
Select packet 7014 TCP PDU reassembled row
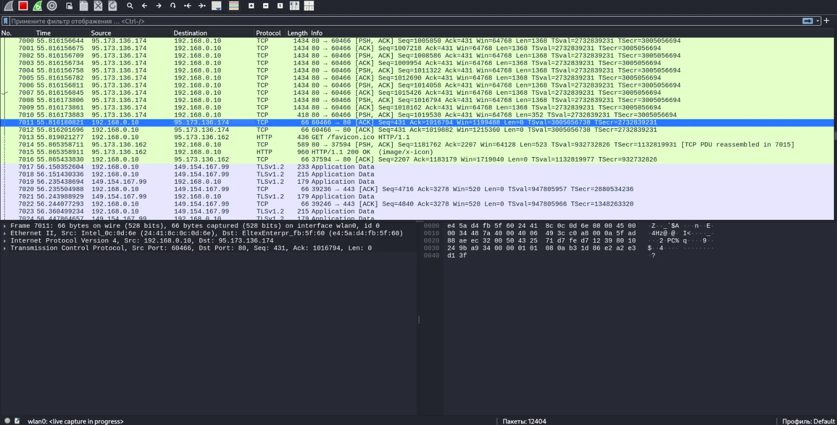(417, 145)
